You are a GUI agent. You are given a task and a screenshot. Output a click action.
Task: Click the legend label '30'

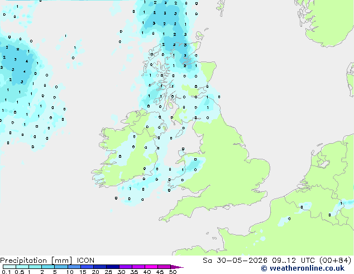(x=122, y=272)
